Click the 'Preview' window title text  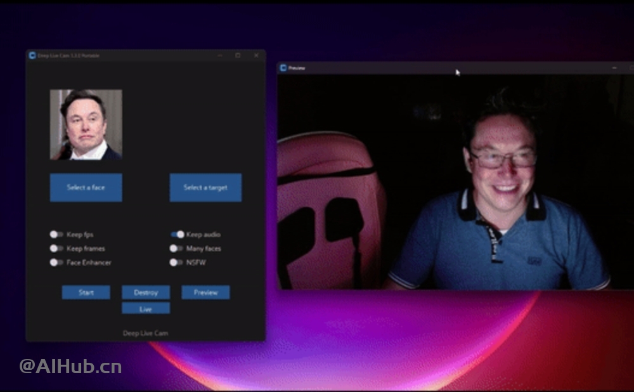297,68
